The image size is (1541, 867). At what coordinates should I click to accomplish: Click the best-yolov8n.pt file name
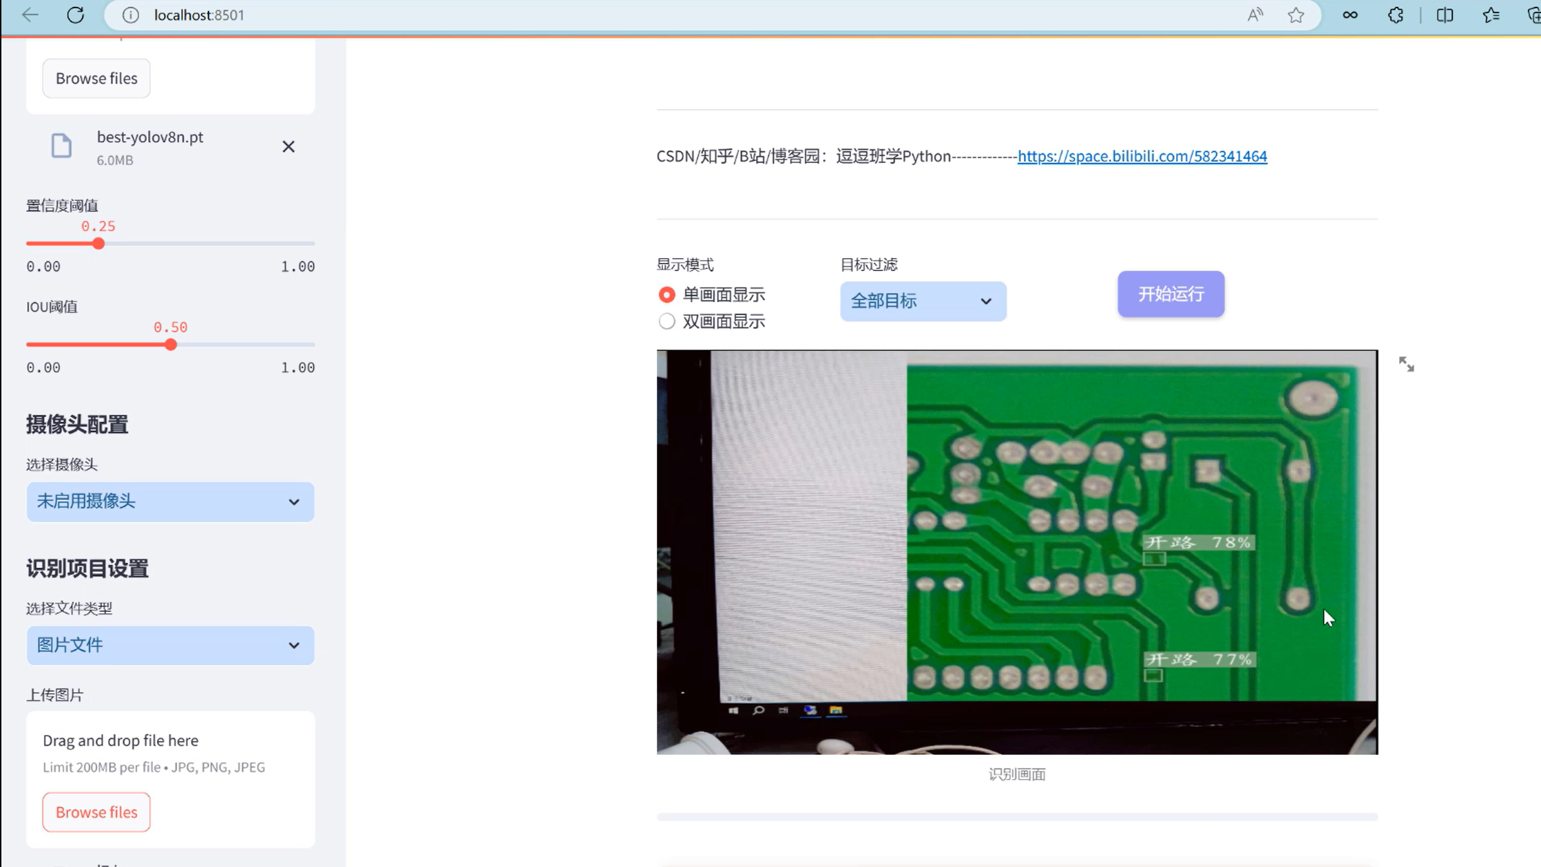pos(150,137)
